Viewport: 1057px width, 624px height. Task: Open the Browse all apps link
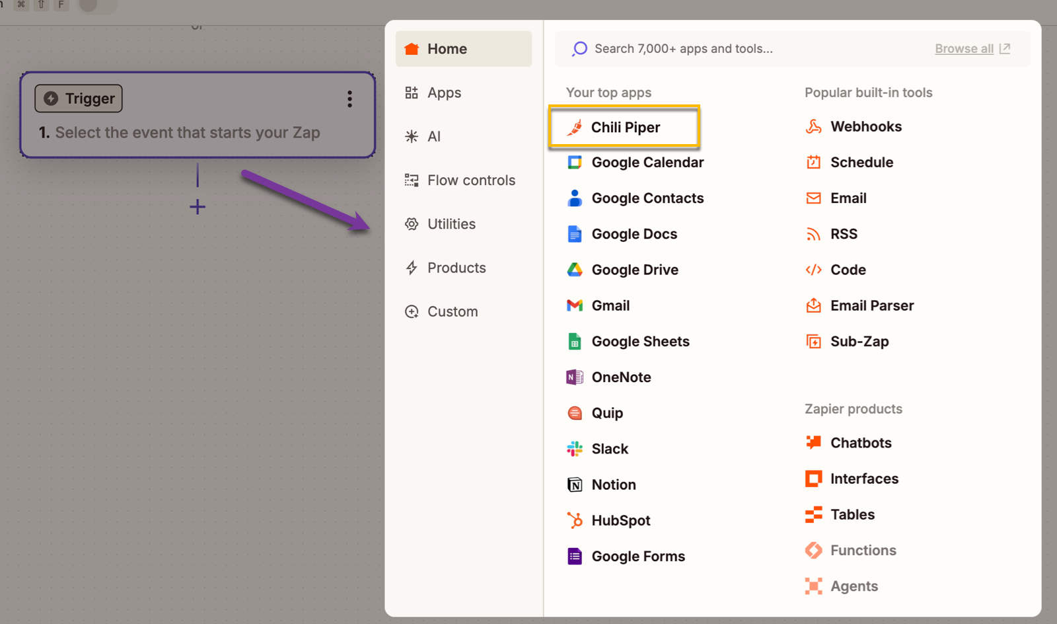pos(964,48)
